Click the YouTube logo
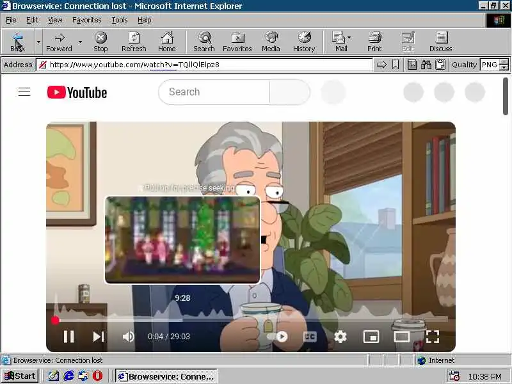The height and width of the screenshot is (384, 512). [77, 92]
